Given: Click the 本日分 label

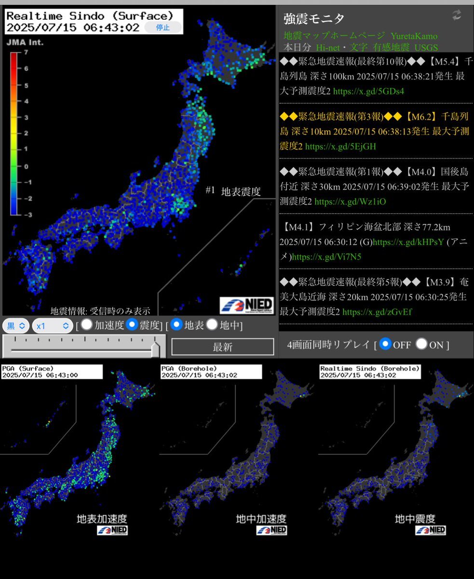Looking at the screenshot, I should tap(298, 47).
